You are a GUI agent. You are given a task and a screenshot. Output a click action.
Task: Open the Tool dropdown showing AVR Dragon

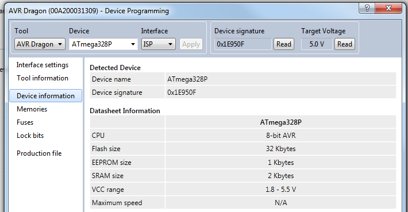click(40, 44)
